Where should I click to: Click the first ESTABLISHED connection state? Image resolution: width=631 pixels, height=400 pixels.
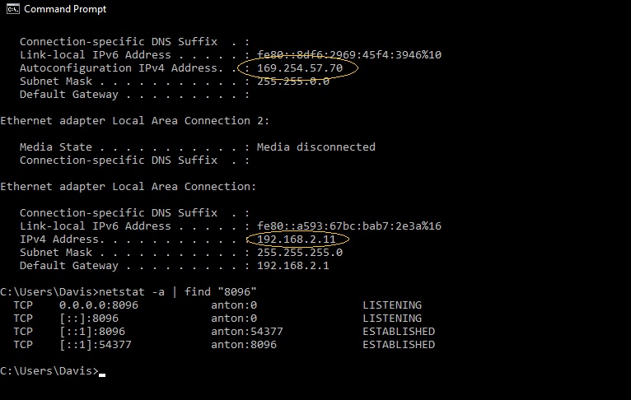(399, 332)
